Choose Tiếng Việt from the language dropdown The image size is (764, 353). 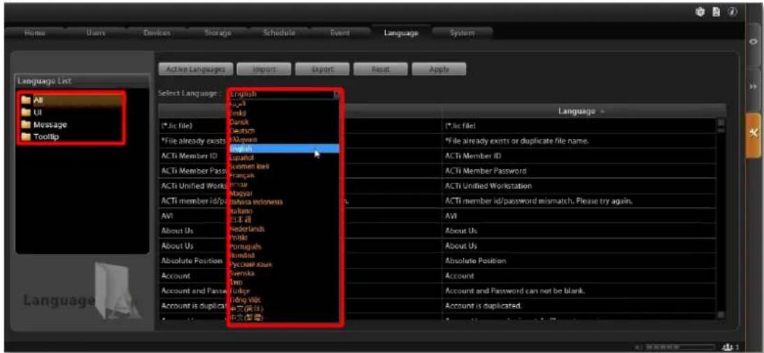click(285, 299)
